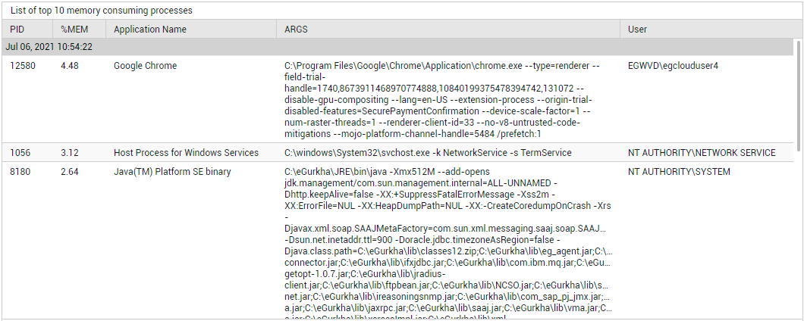
Task: Click PID 8180 cell
Action: [21, 172]
